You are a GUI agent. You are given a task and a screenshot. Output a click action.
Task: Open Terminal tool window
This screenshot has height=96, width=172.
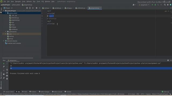coord(68,92)
